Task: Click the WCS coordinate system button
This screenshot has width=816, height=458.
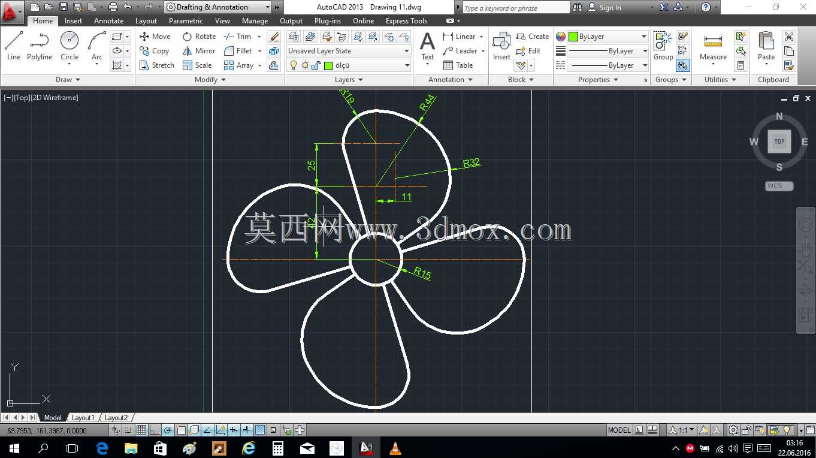Action: (779, 186)
